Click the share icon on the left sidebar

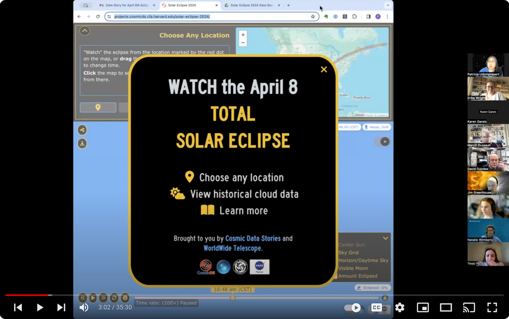(x=82, y=130)
